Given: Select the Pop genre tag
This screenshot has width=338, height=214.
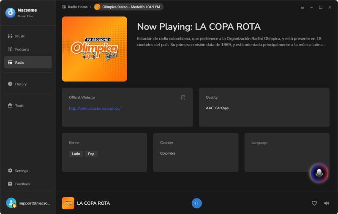Looking at the screenshot, I should pyautogui.click(x=91, y=154).
